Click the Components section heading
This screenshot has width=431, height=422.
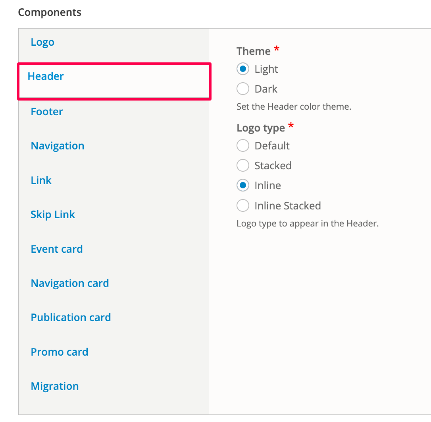[50, 12]
